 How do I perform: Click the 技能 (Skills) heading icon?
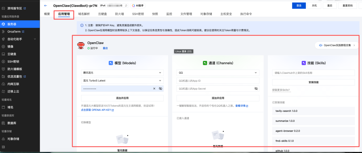304,63
